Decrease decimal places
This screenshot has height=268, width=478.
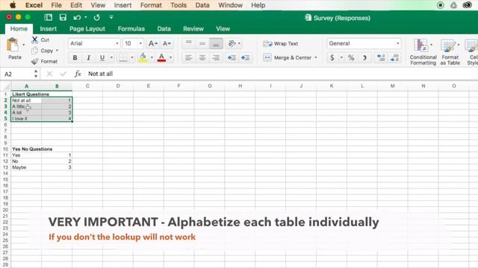(394, 58)
